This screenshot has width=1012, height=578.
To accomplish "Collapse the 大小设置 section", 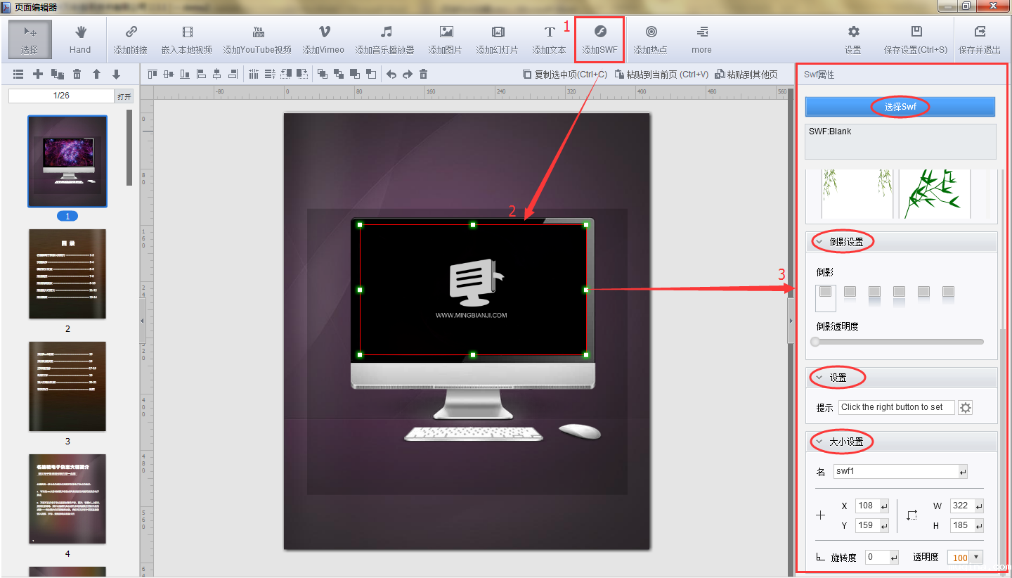I will coord(819,442).
